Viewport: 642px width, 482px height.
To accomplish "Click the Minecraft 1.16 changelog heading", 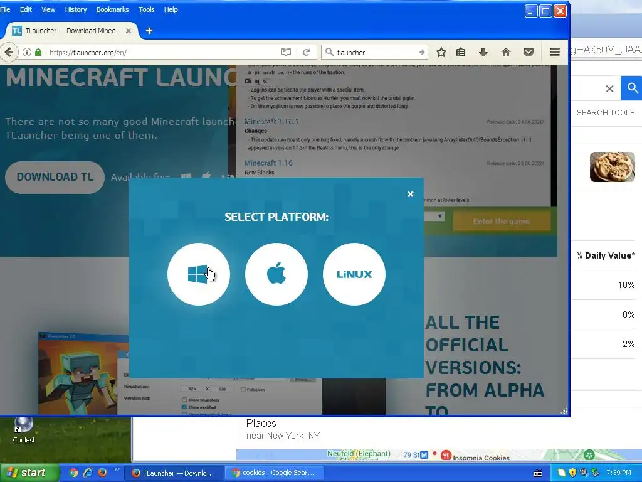I will point(268,163).
